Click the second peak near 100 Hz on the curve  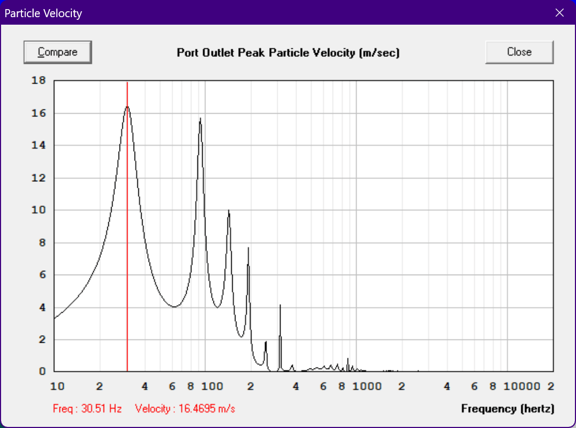click(200, 119)
